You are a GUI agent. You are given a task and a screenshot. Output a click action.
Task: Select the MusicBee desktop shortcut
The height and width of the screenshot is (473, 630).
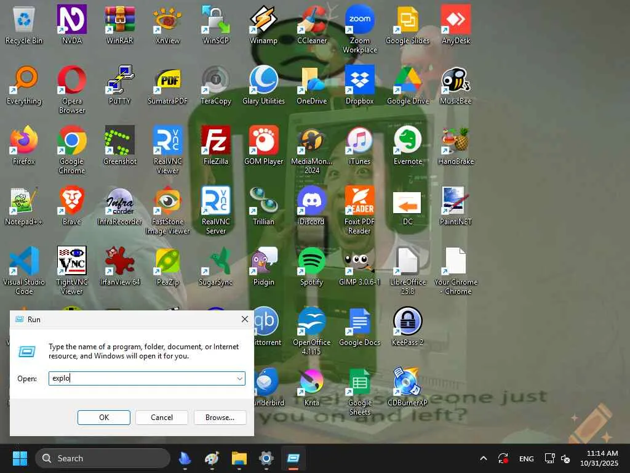click(x=456, y=85)
